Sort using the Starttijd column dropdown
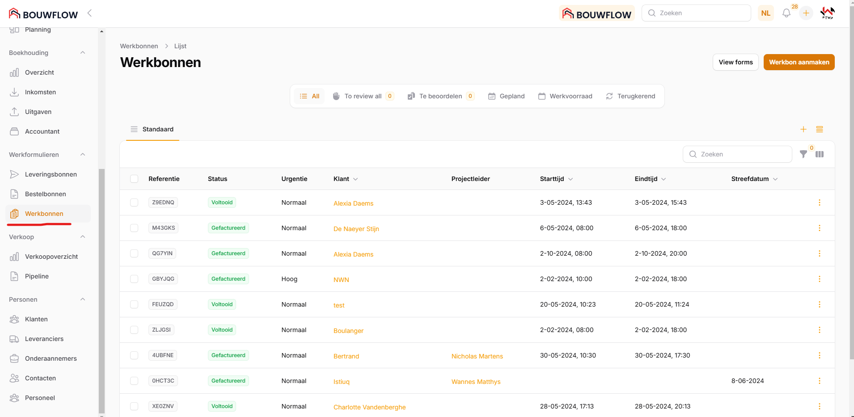 (571, 179)
